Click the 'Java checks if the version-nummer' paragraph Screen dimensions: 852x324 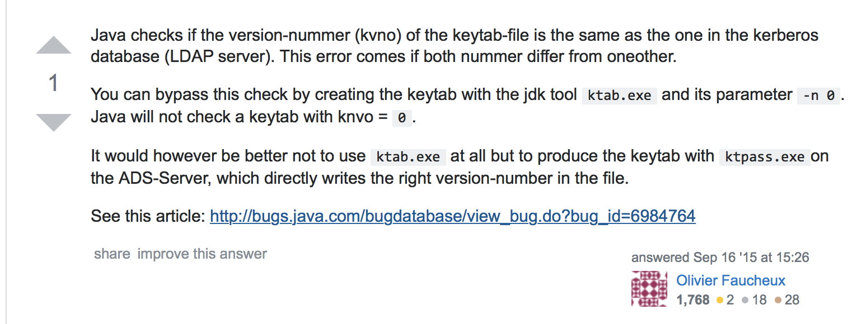point(455,46)
